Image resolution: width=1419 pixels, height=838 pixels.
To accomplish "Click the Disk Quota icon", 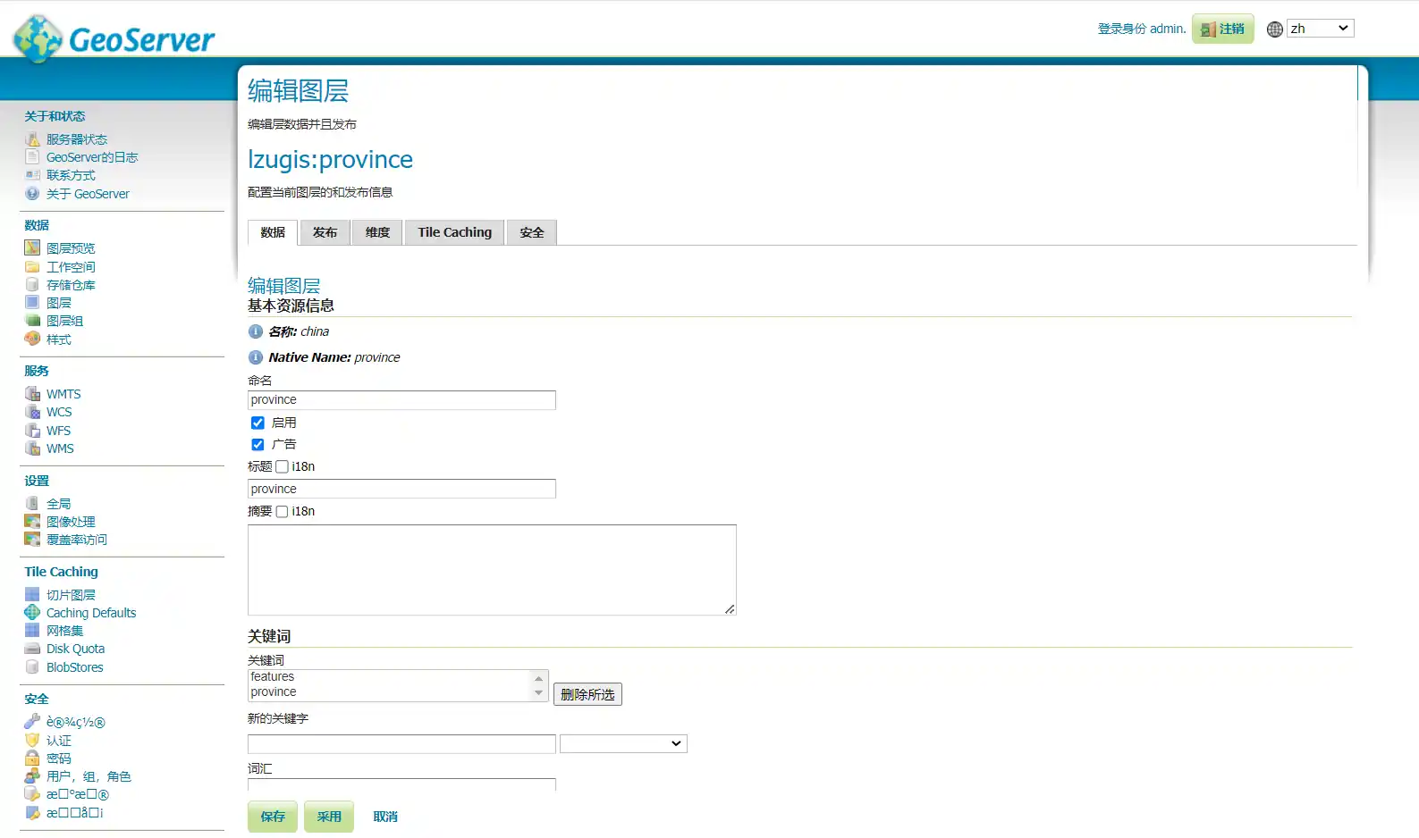I will coord(32,649).
